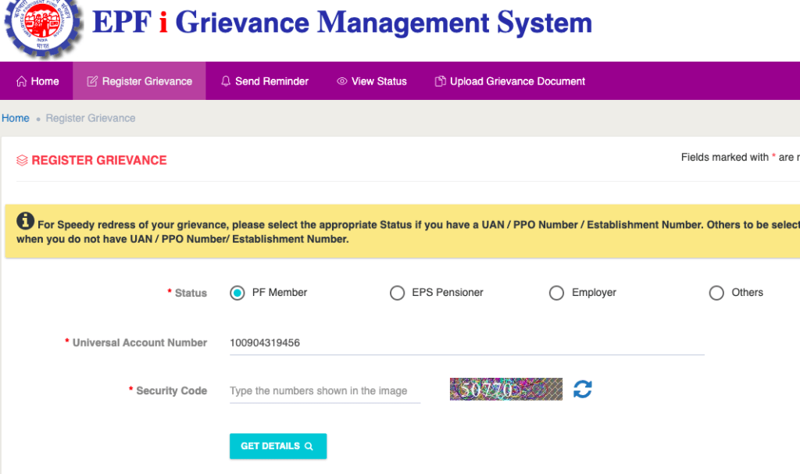The height and width of the screenshot is (474, 800).
Task: Click the GET DETAILS button
Action: (278, 447)
